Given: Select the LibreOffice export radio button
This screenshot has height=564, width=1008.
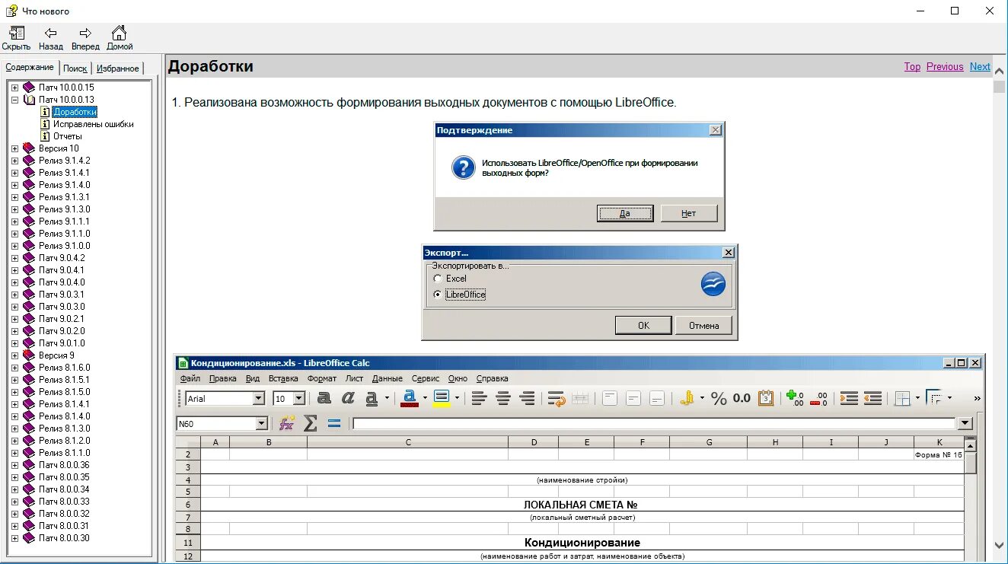Looking at the screenshot, I should click(437, 295).
